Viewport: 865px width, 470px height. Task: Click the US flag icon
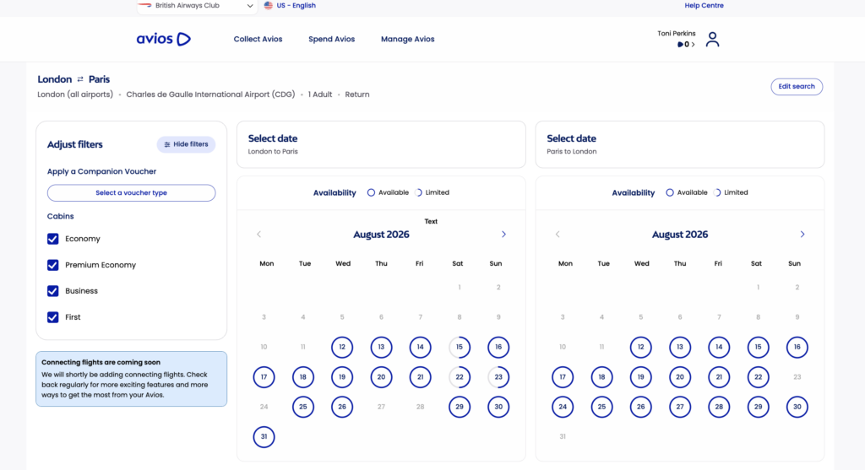[x=268, y=6]
